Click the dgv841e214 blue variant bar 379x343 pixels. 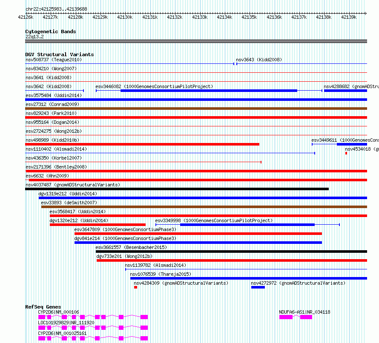coord(198,243)
